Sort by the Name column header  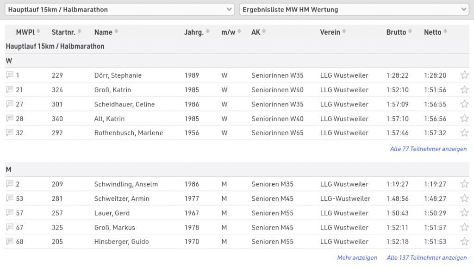(106, 32)
